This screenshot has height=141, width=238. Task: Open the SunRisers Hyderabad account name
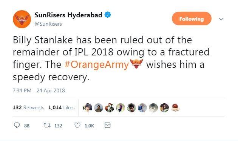point(68,15)
